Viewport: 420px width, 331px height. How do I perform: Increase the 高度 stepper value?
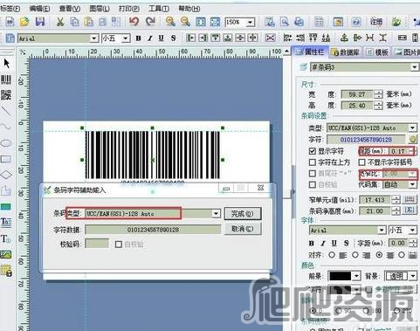coord(378,103)
